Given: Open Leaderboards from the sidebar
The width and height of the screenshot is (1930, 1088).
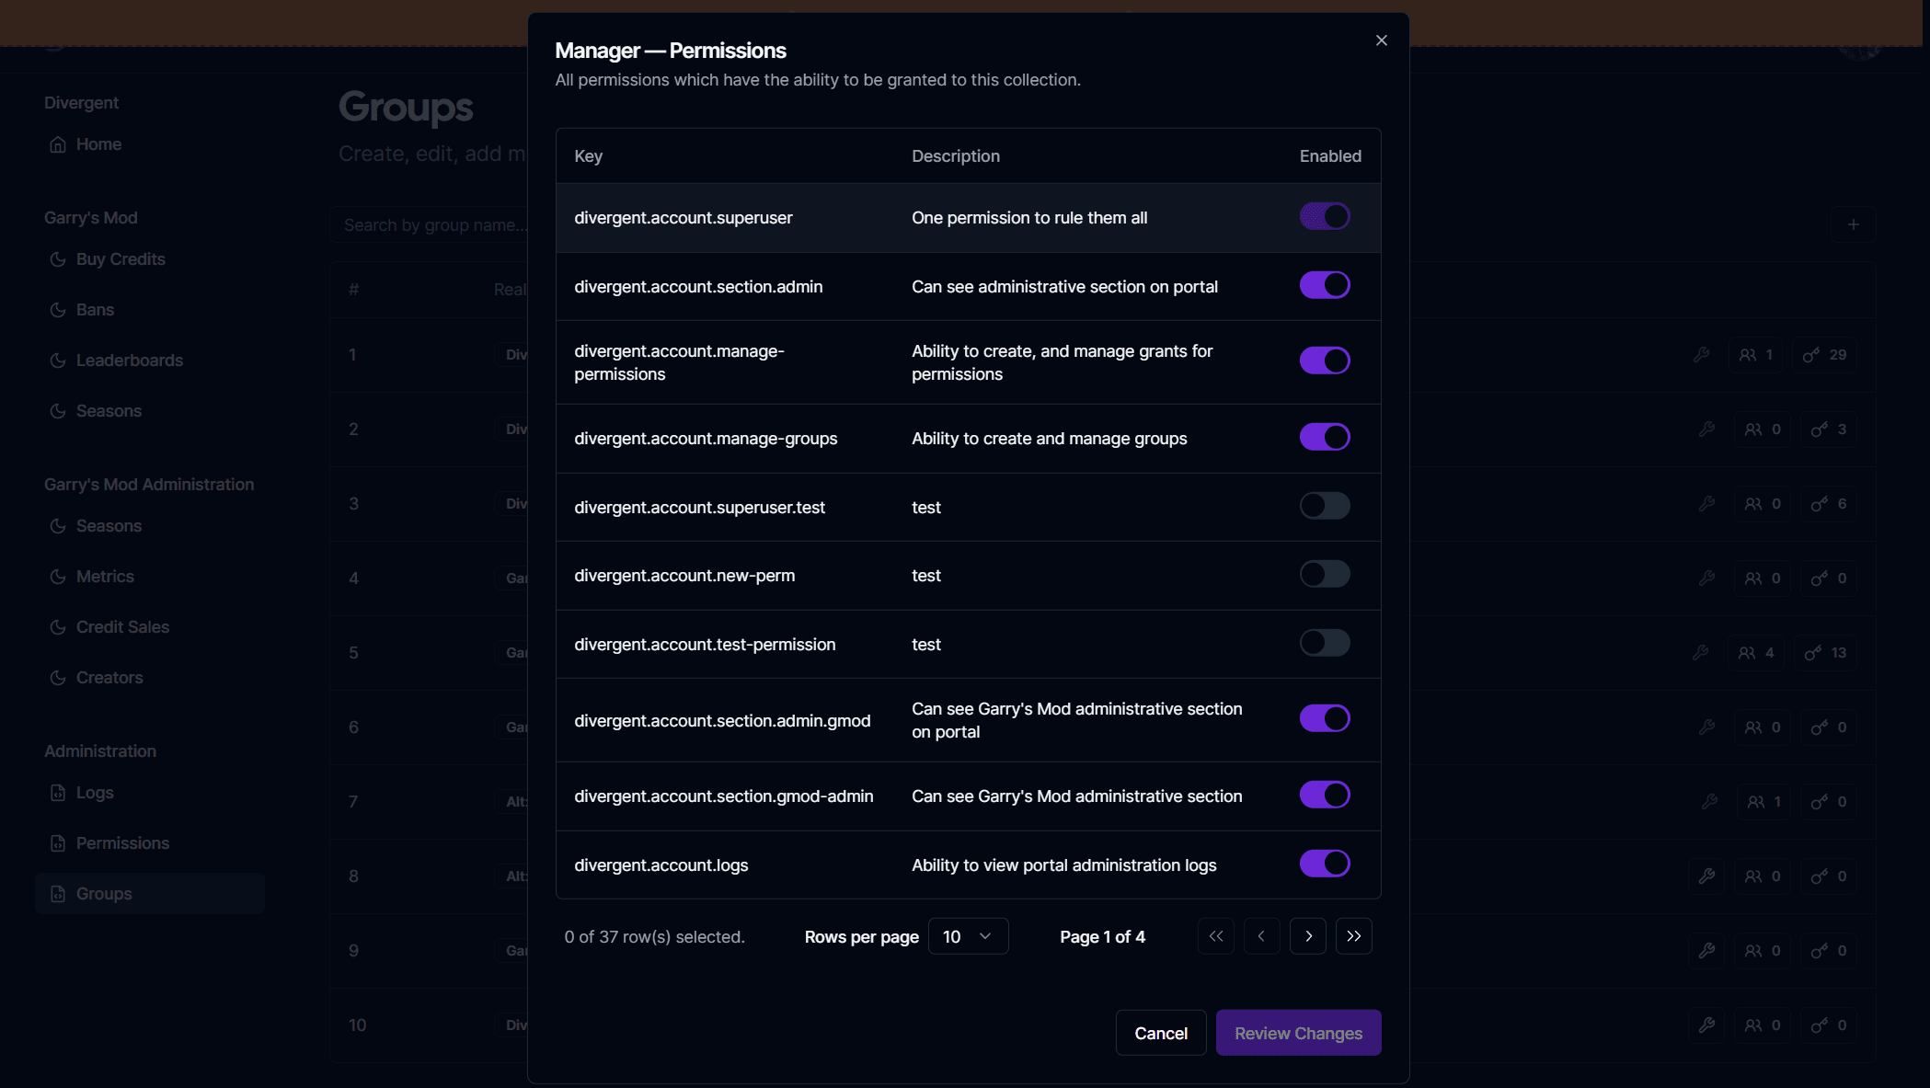Looking at the screenshot, I should pyautogui.click(x=129, y=361).
